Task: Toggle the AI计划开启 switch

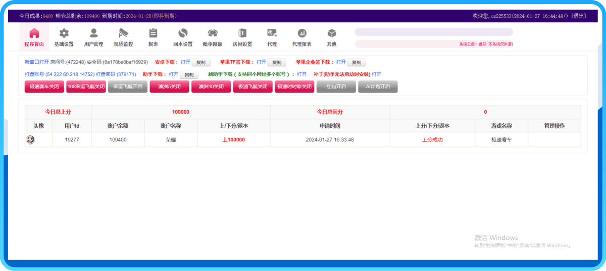Action: (x=378, y=87)
